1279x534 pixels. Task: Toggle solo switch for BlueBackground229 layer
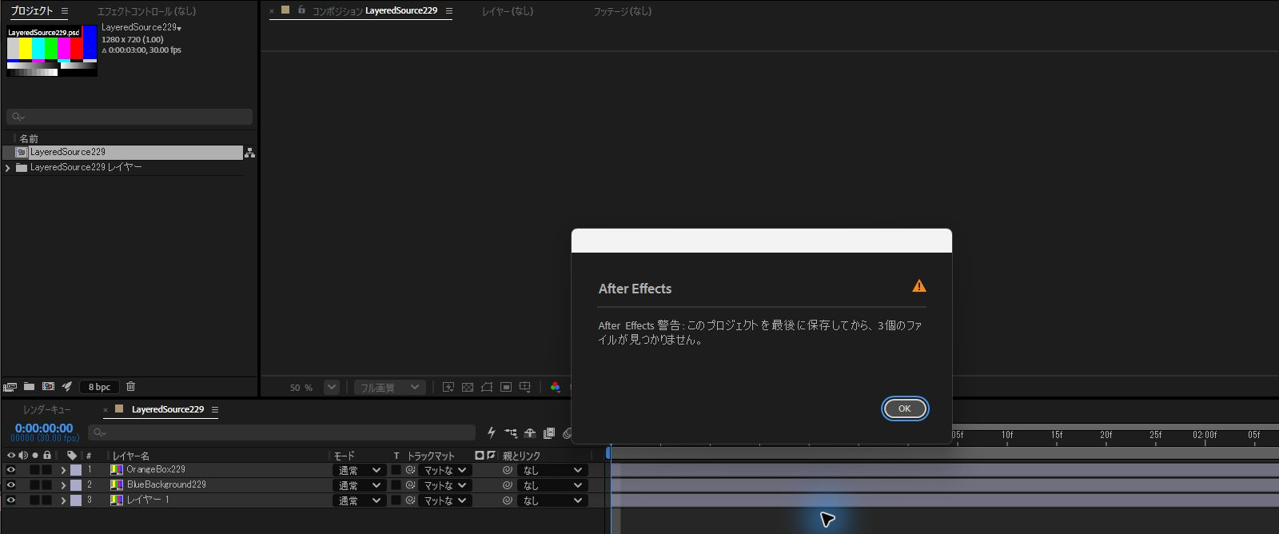(x=34, y=485)
